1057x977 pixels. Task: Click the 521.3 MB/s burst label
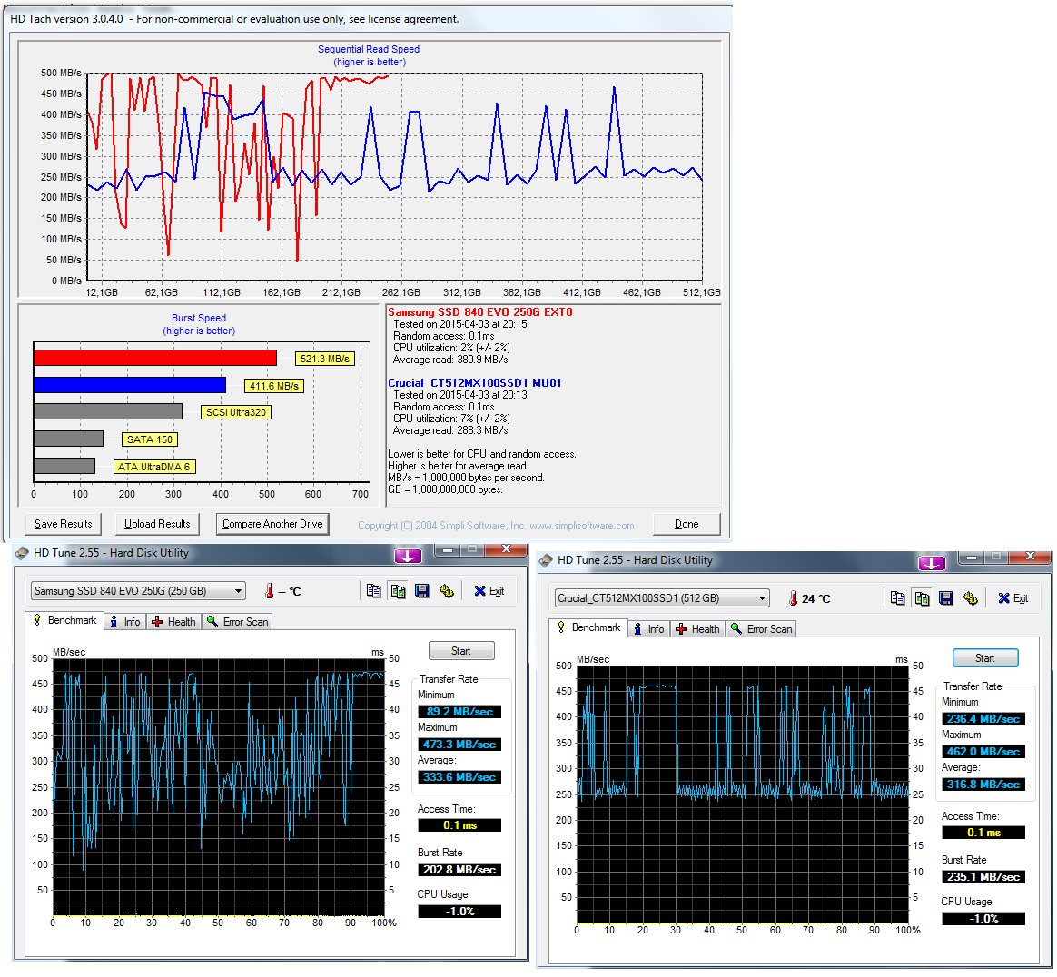click(x=325, y=359)
